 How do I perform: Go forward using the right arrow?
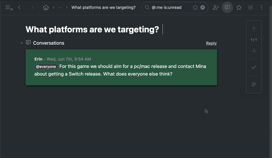[32, 7]
